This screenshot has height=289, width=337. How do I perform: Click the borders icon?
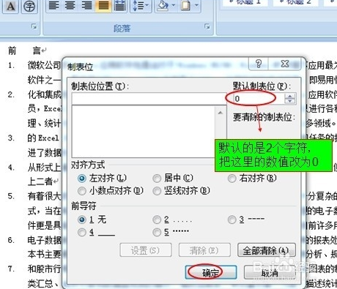click(x=186, y=5)
